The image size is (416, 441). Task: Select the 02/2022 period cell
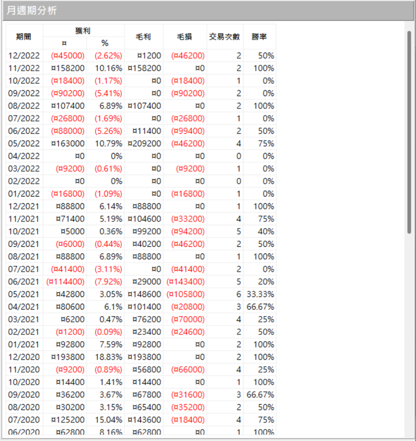(24, 181)
